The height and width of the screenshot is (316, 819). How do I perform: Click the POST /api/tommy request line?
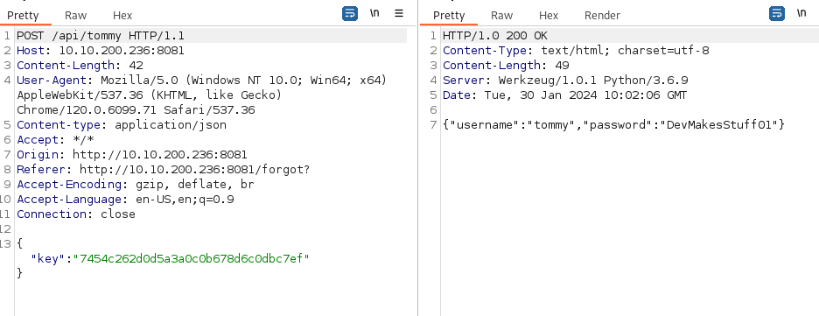click(101, 36)
